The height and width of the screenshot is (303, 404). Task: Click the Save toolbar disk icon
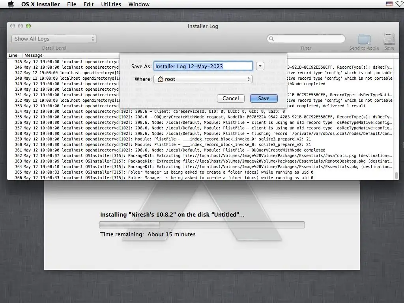389,39
